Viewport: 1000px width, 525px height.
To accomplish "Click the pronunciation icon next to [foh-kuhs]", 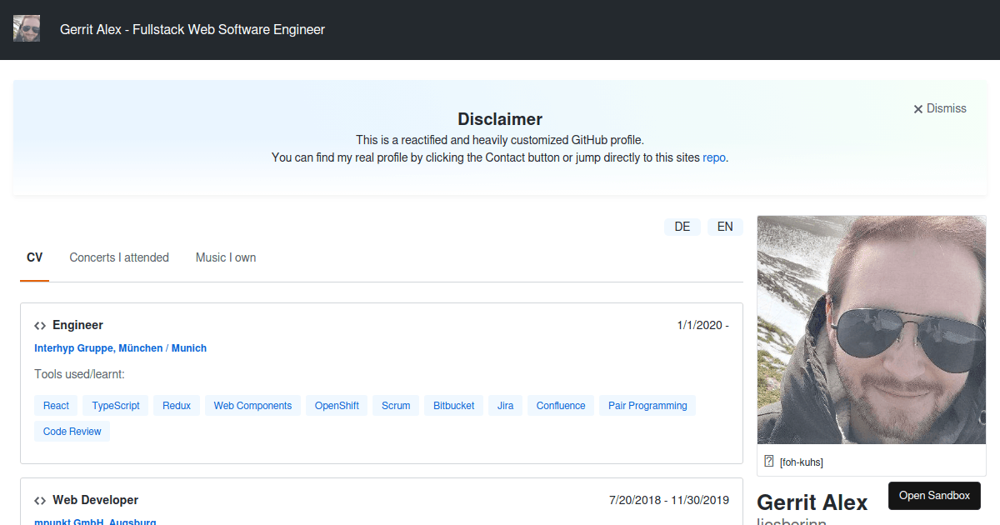I will [767, 460].
